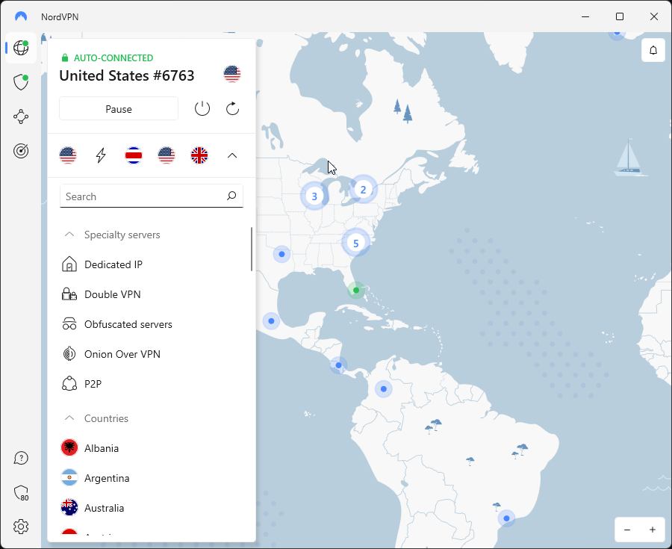672x549 pixels.
Task: Click the P2P icon
Action: coord(69,384)
